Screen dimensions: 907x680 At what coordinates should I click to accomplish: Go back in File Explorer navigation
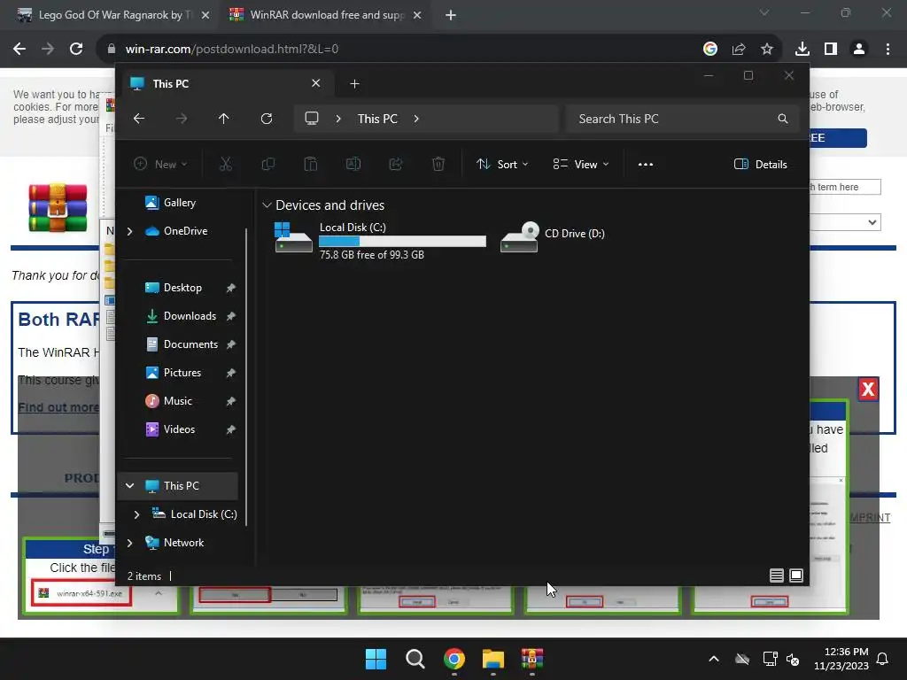coord(139,119)
